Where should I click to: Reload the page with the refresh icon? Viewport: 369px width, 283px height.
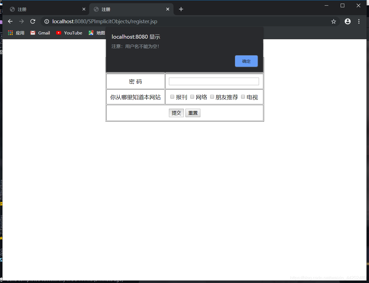33,21
